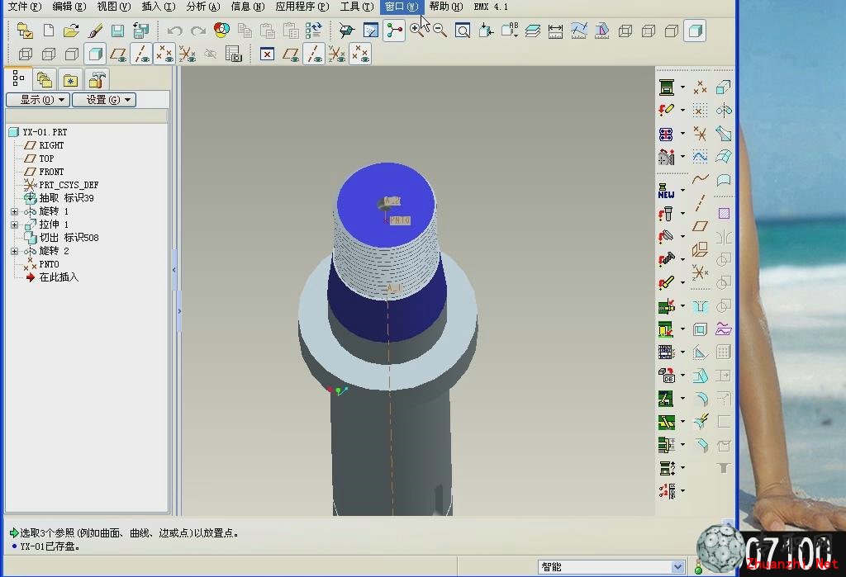The width and height of the screenshot is (846, 577).
Task: Click the regenerate manager icon
Action: point(313,31)
